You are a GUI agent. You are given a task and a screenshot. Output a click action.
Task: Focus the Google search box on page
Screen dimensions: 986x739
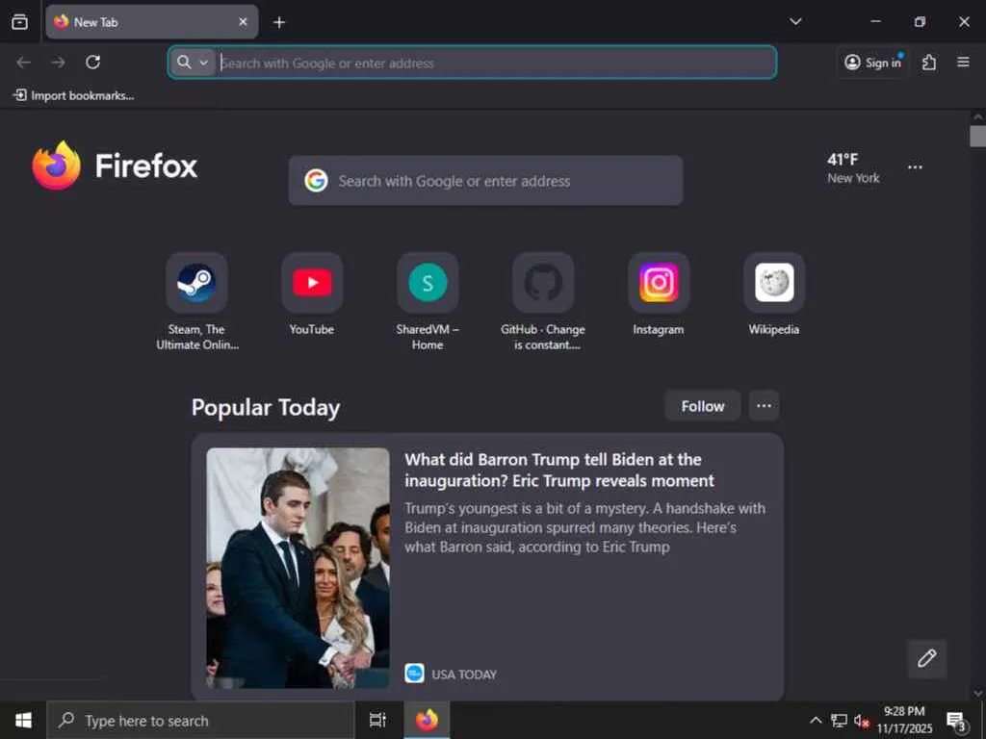coord(485,181)
